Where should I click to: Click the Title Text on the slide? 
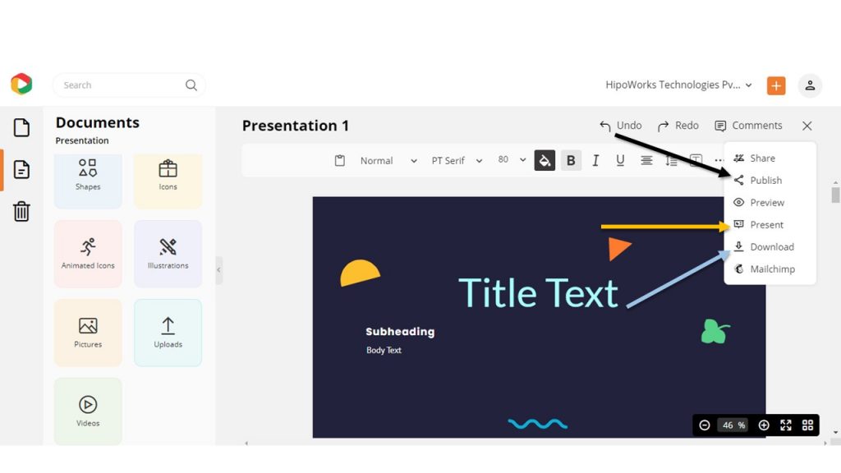point(538,293)
